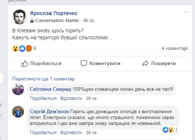195x140 pixels.
Task: Open the 4 коментарі count link
Action: pos(174,48)
